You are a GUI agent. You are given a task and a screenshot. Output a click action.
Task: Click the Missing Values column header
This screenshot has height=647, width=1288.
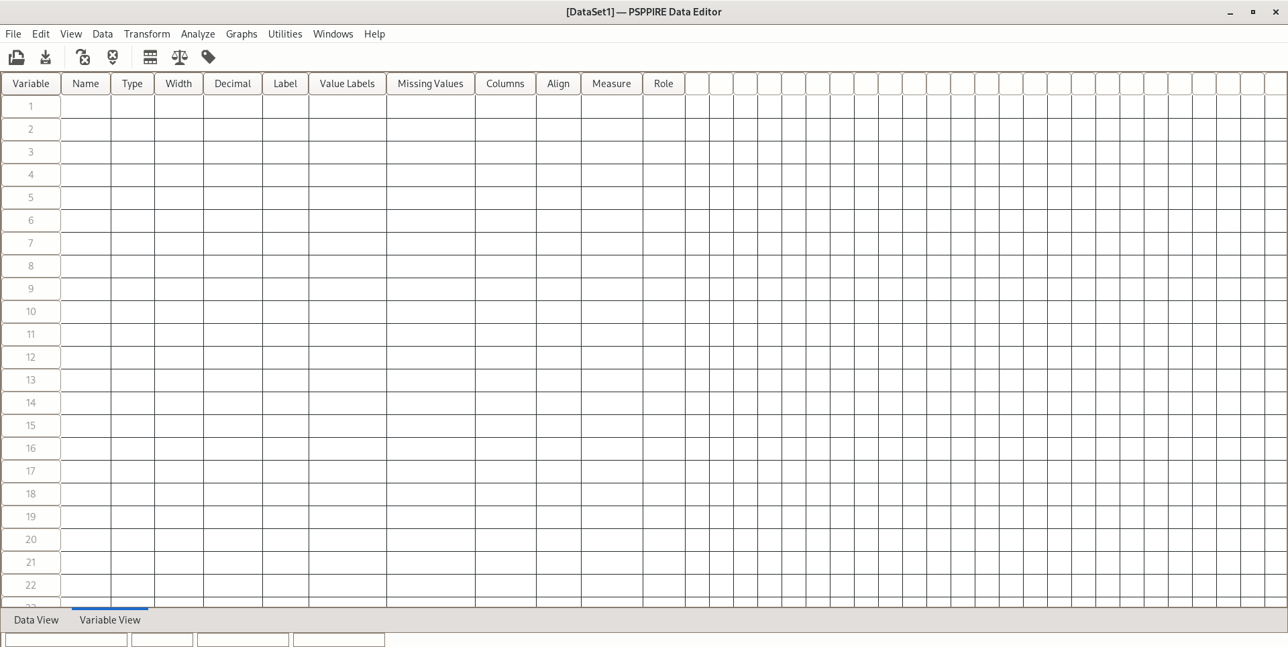(x=430, y=84)
